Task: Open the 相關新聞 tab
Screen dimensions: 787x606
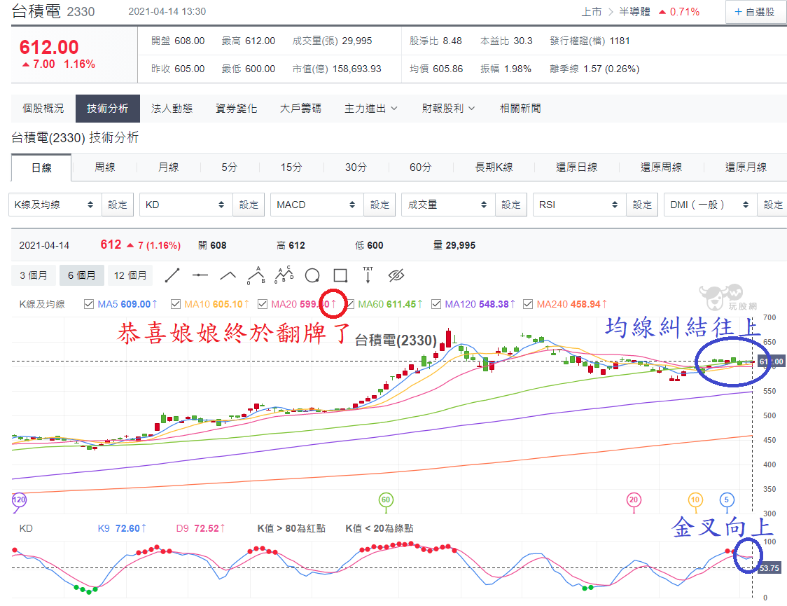Action: coord(520,109)
